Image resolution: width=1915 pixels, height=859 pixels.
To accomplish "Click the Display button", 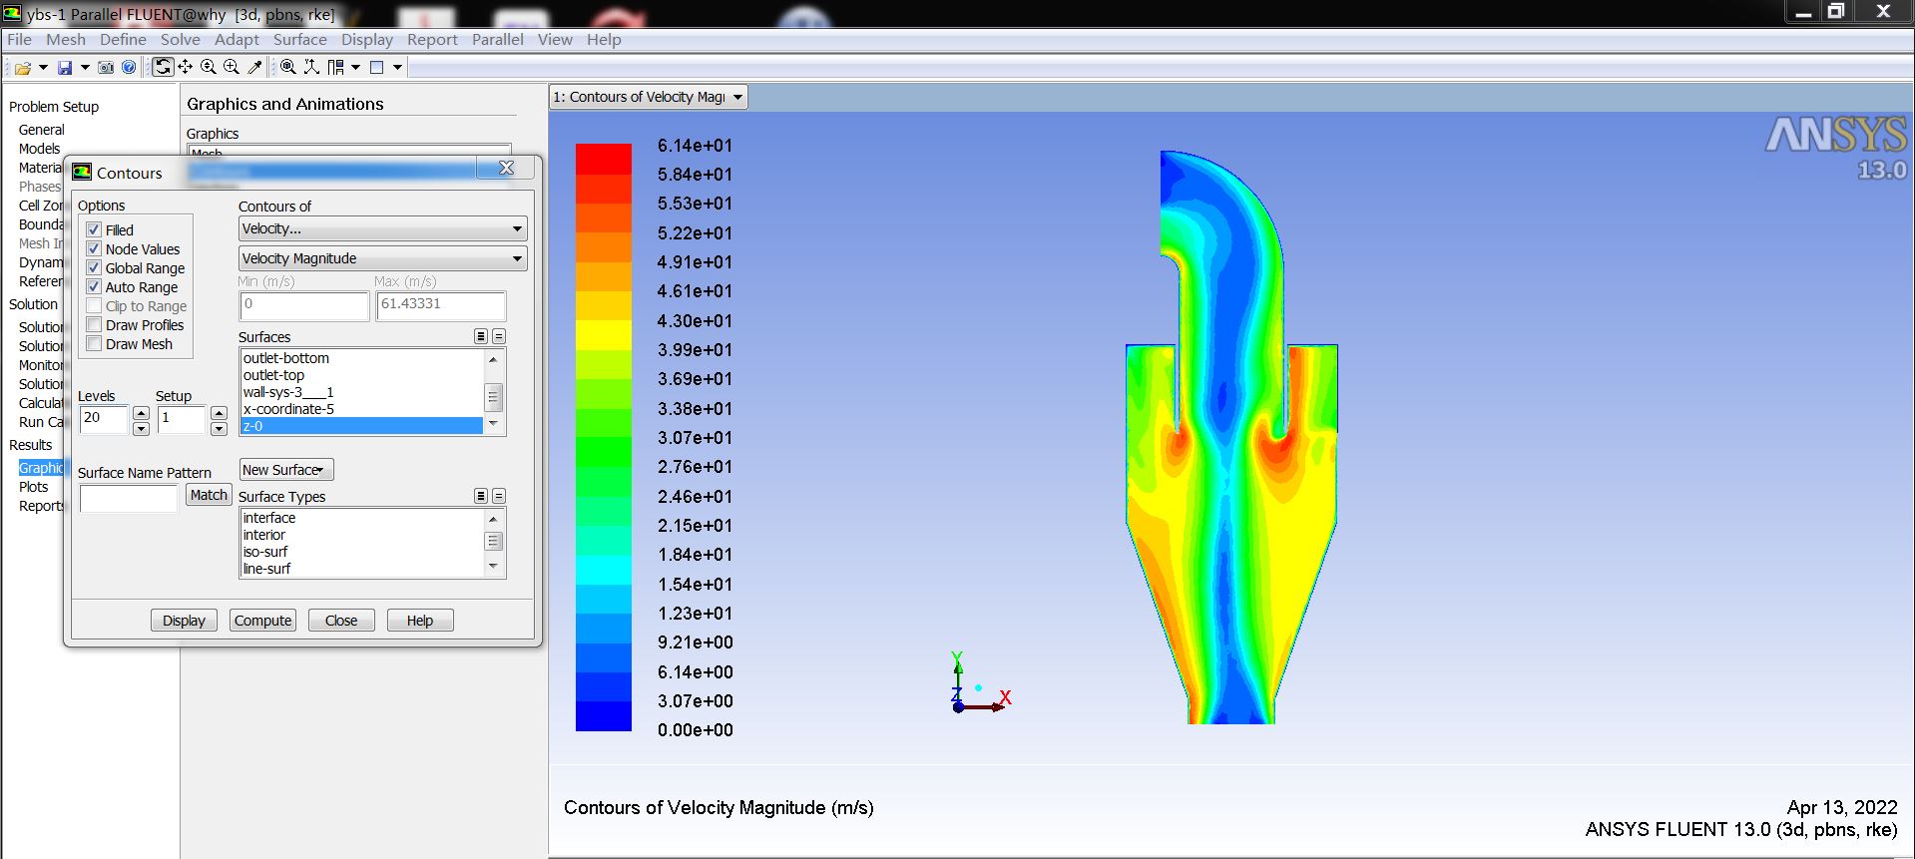I will pos(184,621).
